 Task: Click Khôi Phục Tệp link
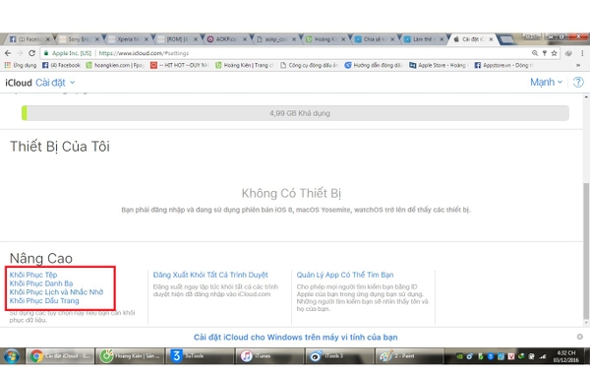pyautogui.click(x=33, y=275)
